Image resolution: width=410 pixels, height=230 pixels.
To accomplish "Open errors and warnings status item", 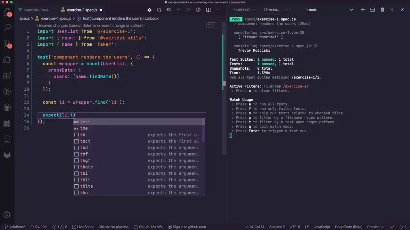I will 60,227.
